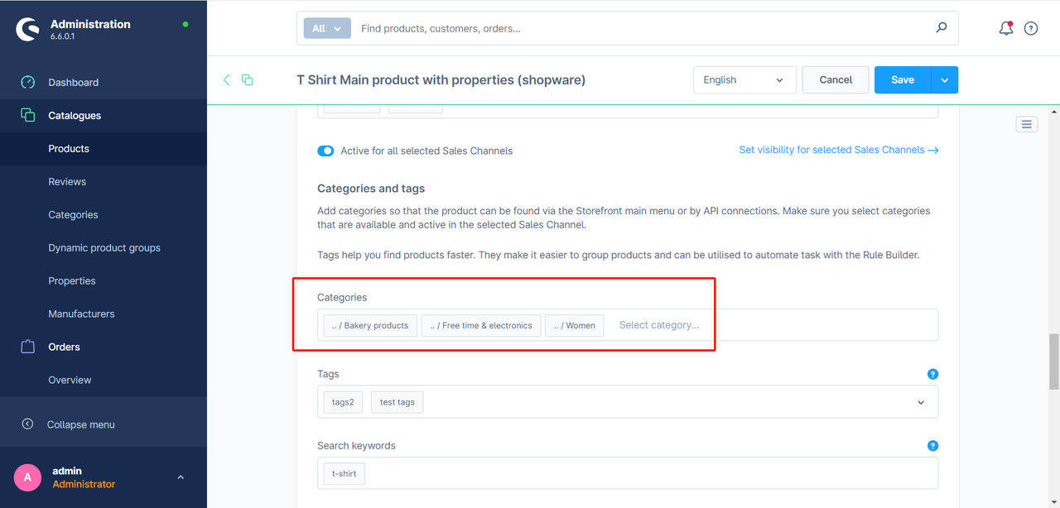Toggle Active for all selected Sales Channels

325,151
